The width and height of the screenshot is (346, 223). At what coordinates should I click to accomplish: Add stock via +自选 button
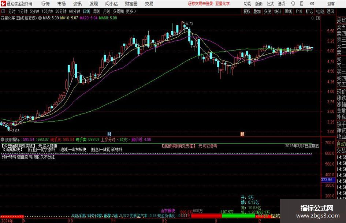click(320, 11)
